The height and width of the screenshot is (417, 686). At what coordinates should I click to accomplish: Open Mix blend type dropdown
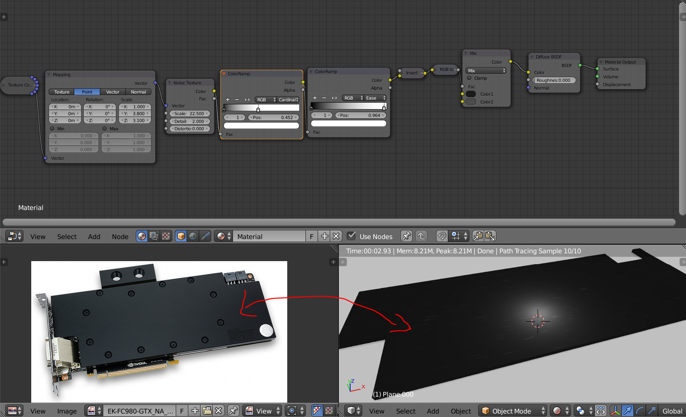(486, 71)
